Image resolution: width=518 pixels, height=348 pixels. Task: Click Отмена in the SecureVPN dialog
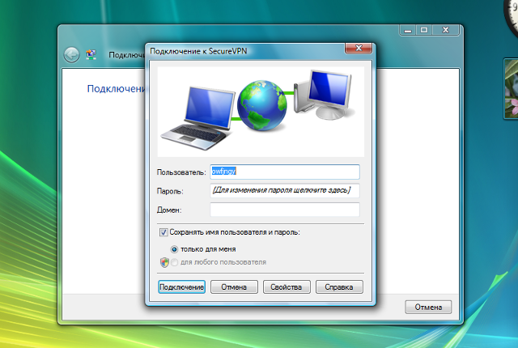[x=234, y=287]
